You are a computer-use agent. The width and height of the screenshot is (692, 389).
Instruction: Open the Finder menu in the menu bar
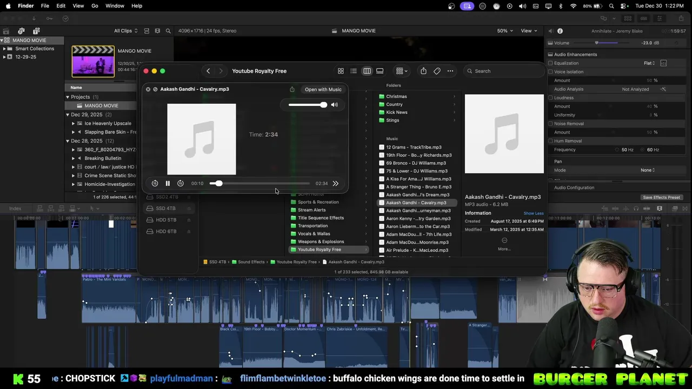26,6
